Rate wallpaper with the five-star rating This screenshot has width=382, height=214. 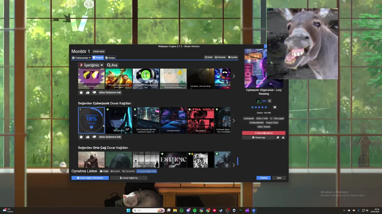point(259,107)
